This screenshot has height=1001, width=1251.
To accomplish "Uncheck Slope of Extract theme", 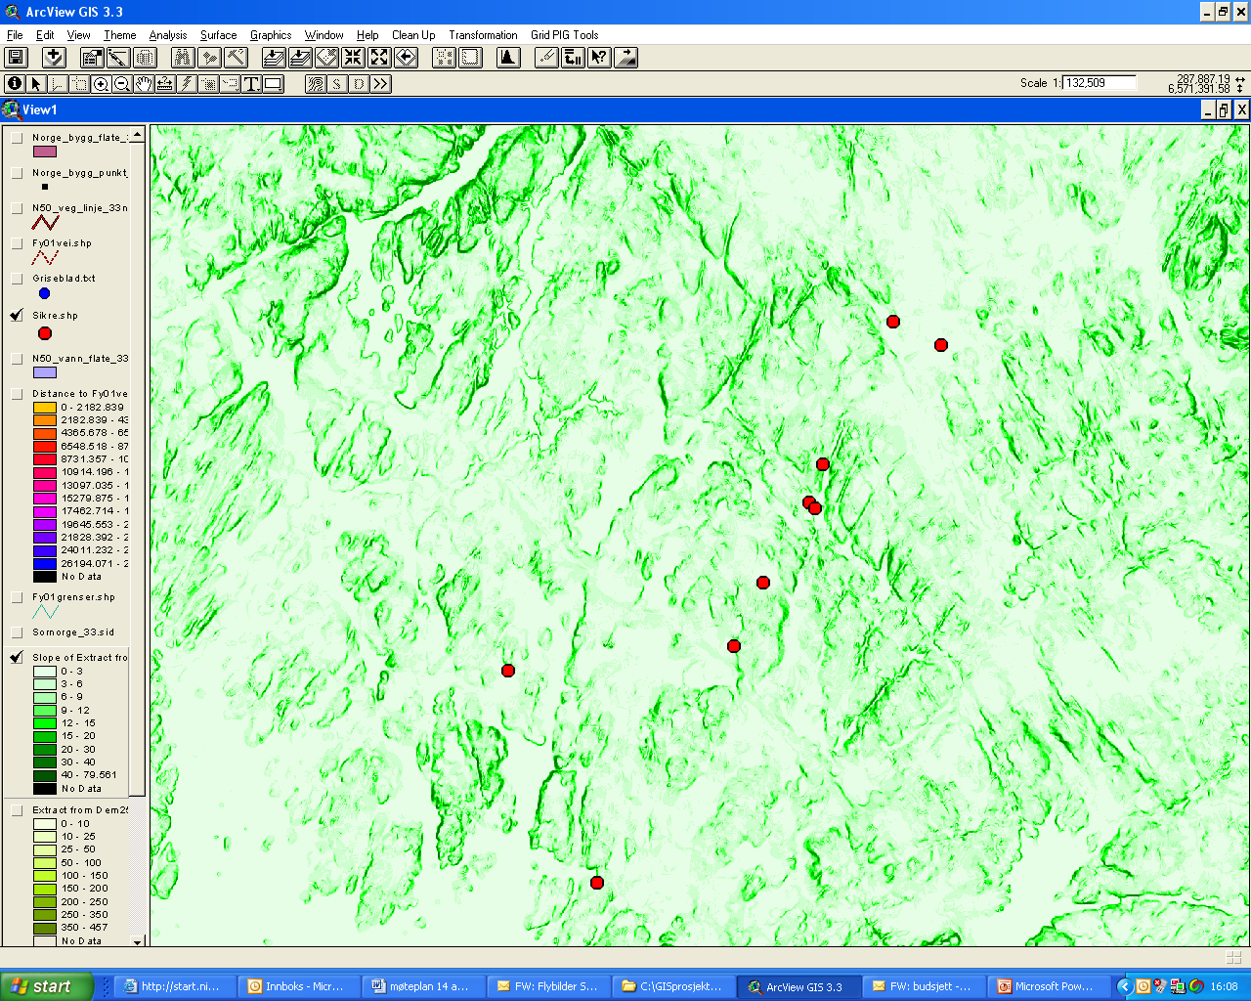I will 17,657.
